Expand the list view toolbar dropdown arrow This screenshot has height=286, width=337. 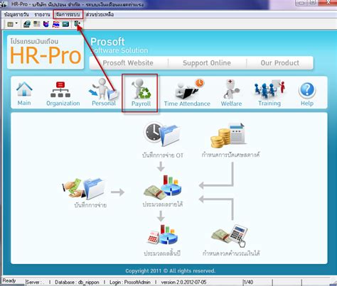point(16,23)
